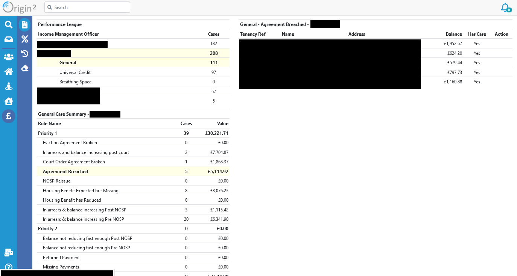This screenshot has width=517, height=276.
Task: Select the officer row with 67 cases
Action: [x=133, y=91]
